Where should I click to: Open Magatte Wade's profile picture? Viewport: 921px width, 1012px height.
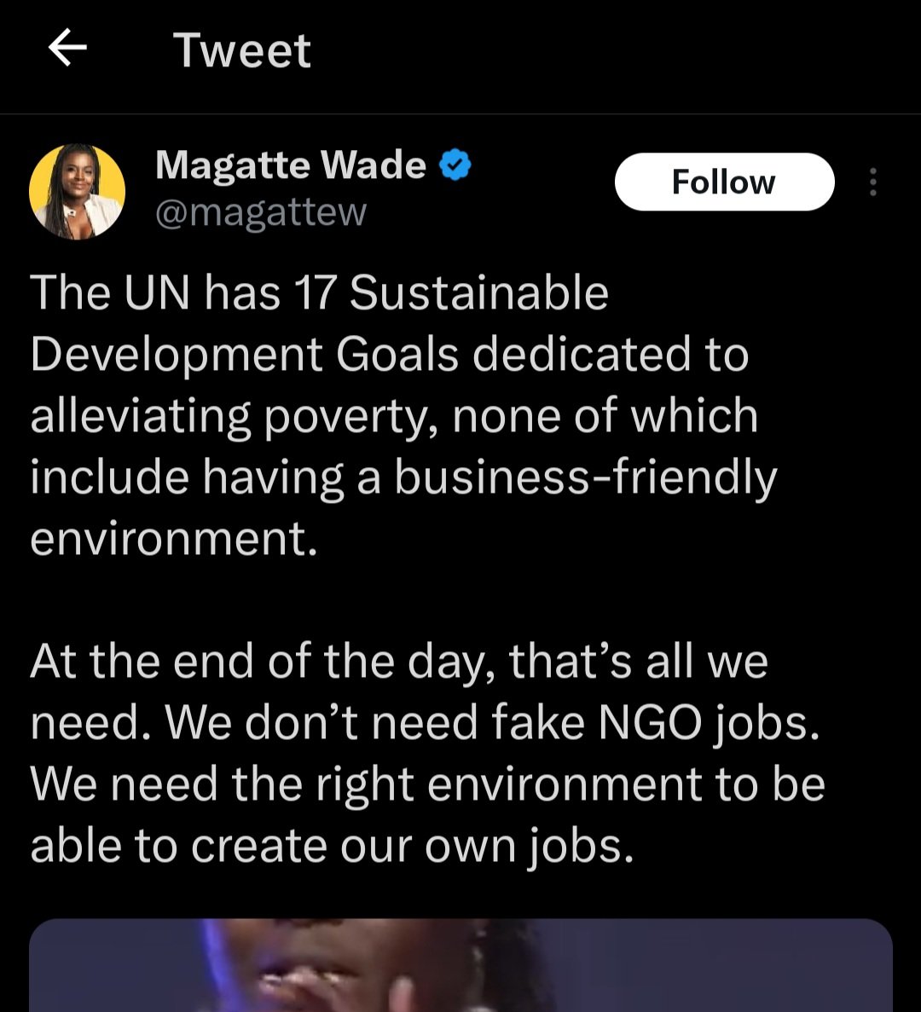(x=77, y=191)
